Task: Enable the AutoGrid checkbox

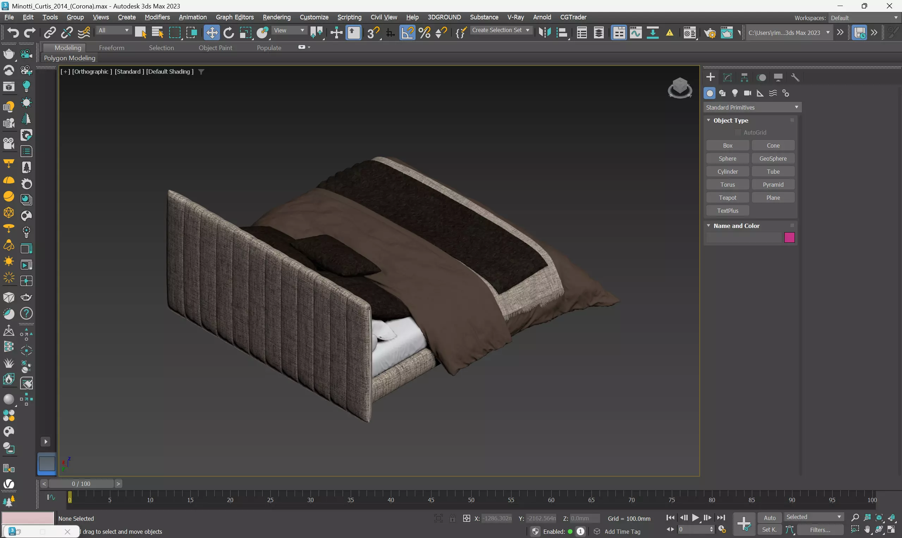Action: 738,132
